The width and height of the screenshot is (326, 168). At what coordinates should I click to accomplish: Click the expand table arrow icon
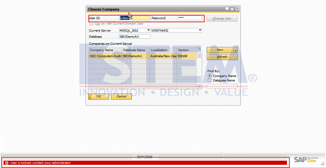[199, 50]
